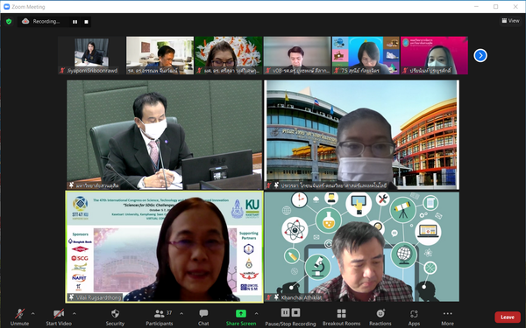Click the red Leave button
This screenshot has width=526, height=328.
(x=508, y=317)
